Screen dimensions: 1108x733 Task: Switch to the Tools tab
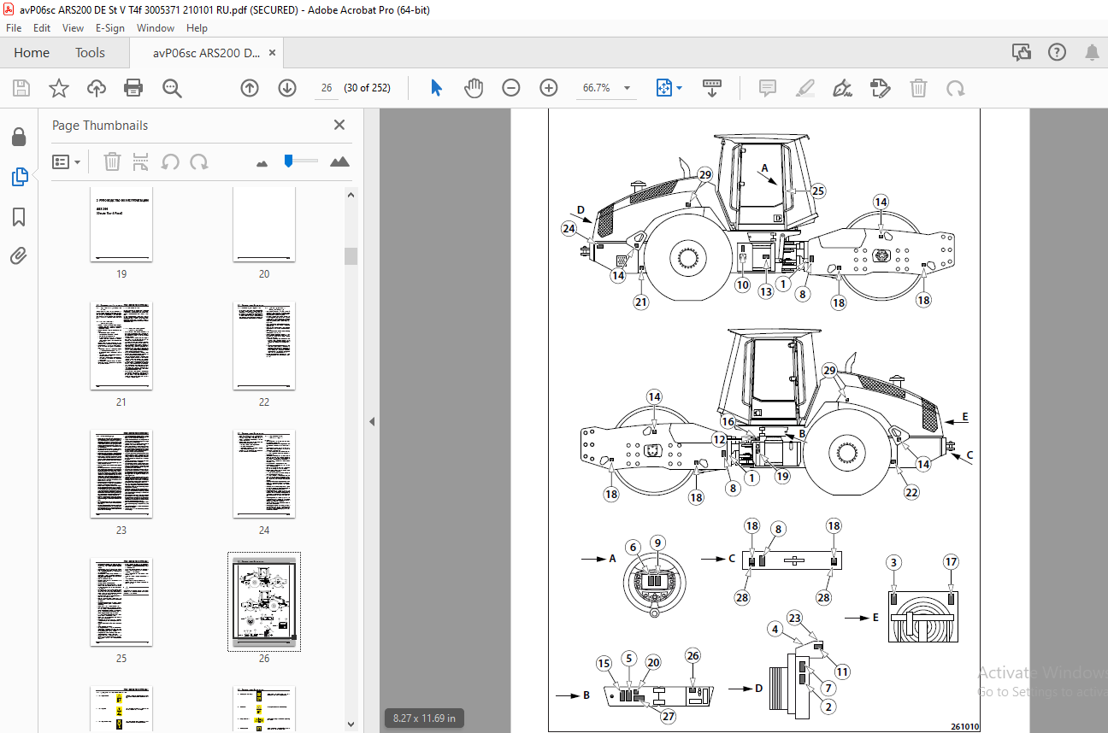coord(90,53)
